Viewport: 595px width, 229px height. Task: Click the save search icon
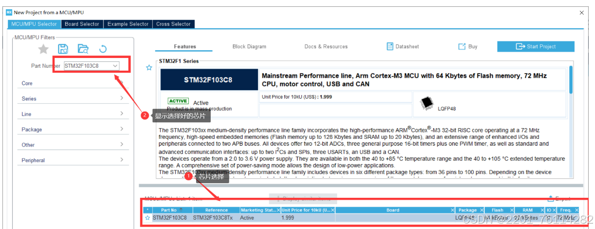coord(63,49)
